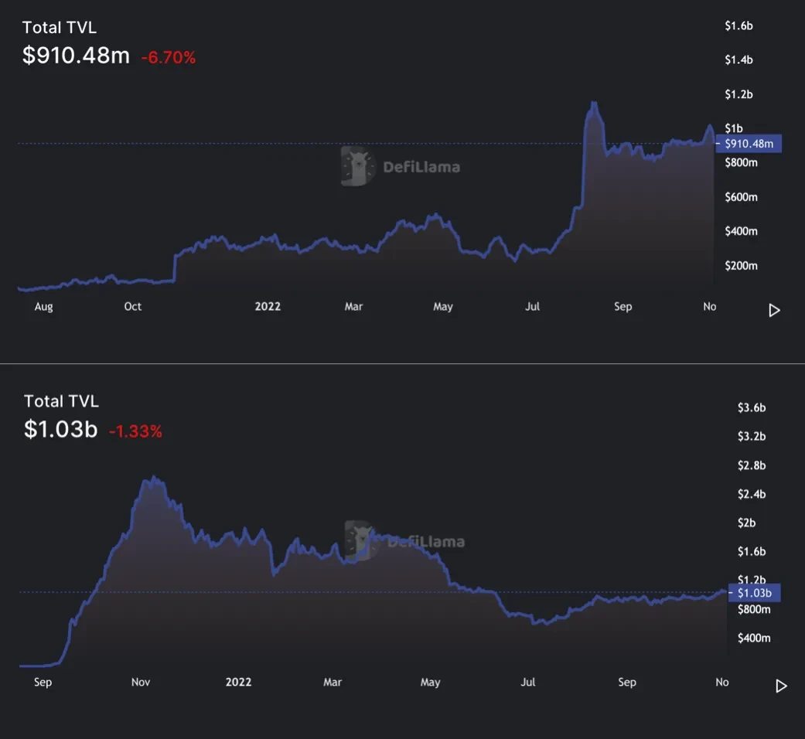
Task: Click the 2022 label on bottom chart axis
Action: pos(239,682)
